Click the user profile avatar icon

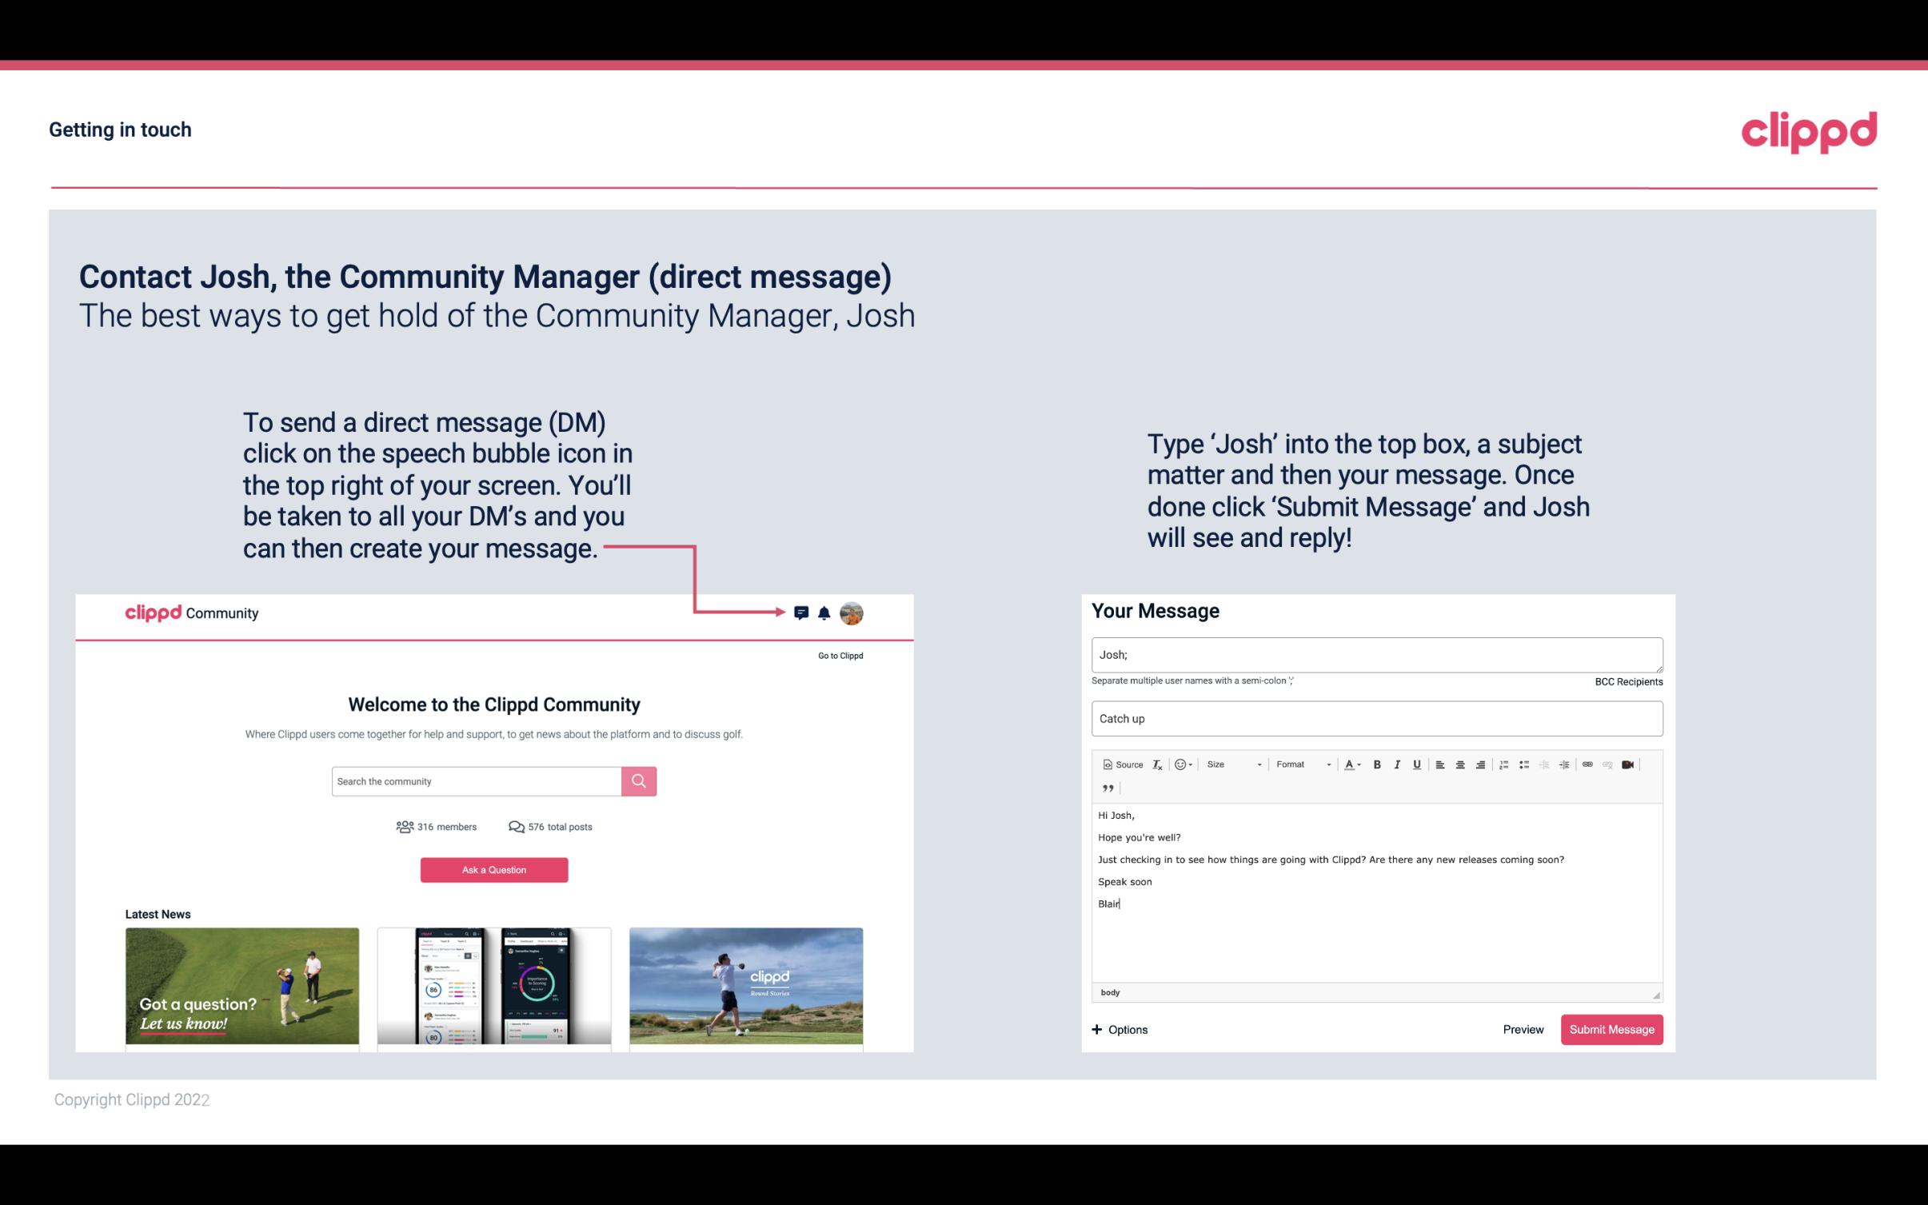point(851,612)
